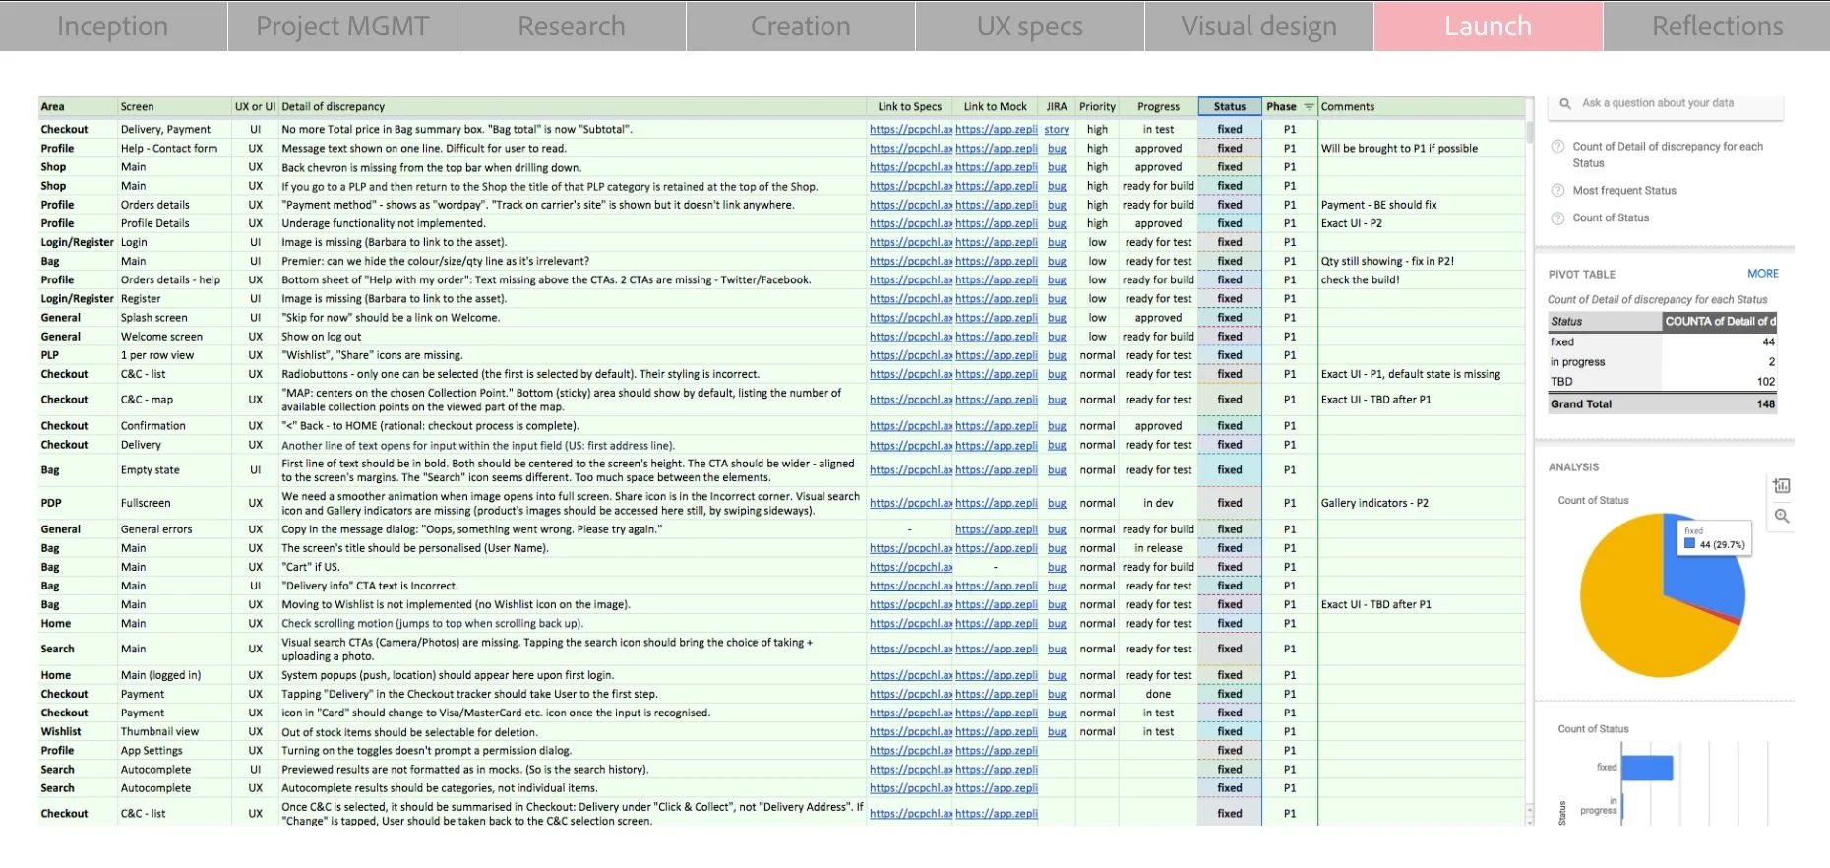Click question icon beside 'Most frequent Status'

pyautogui.click(x=1557, y=191)
